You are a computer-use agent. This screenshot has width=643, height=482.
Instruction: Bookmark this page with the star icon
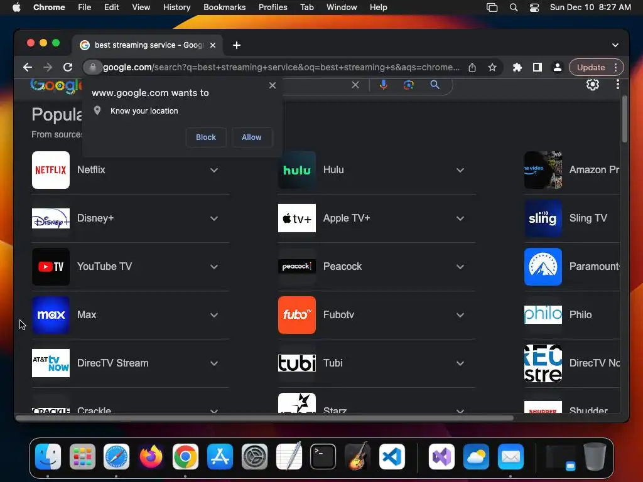[x=492, y=67]
